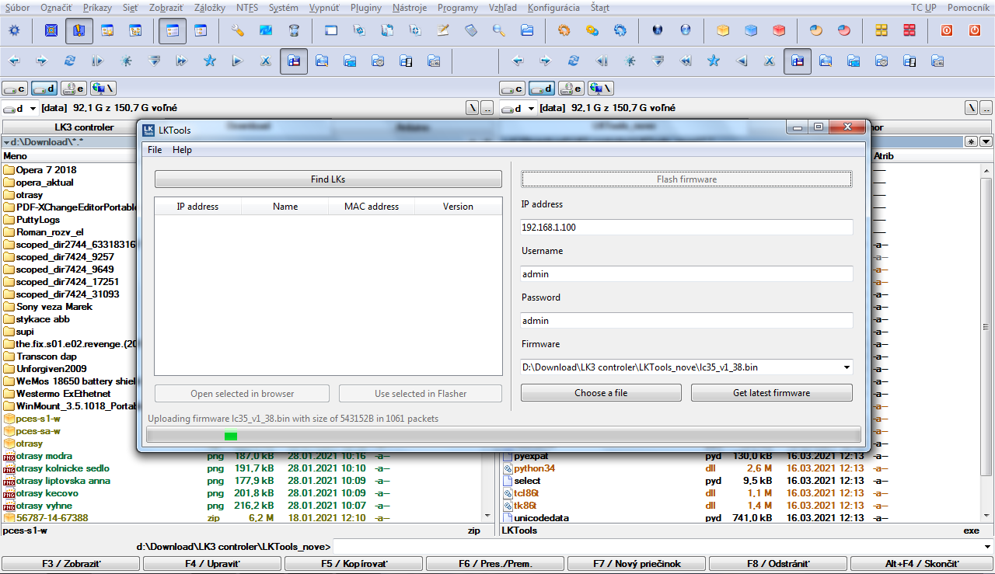Image resolution: width=995 pixels, height=574 pixels.
Task: Open the left panel drive list dropdown
Action: [x=33, y=109]
